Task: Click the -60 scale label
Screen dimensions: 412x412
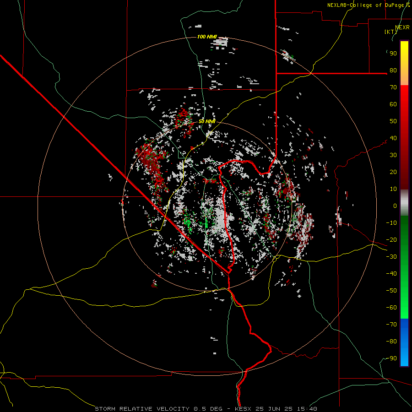Action: [391, 308]
